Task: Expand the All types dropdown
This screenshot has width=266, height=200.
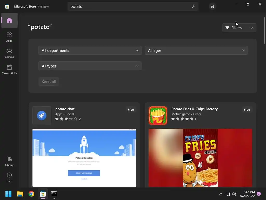Action: click(x=90, y=66)
